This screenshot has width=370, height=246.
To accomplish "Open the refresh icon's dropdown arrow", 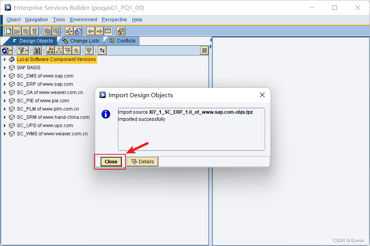I will point(11,50).
